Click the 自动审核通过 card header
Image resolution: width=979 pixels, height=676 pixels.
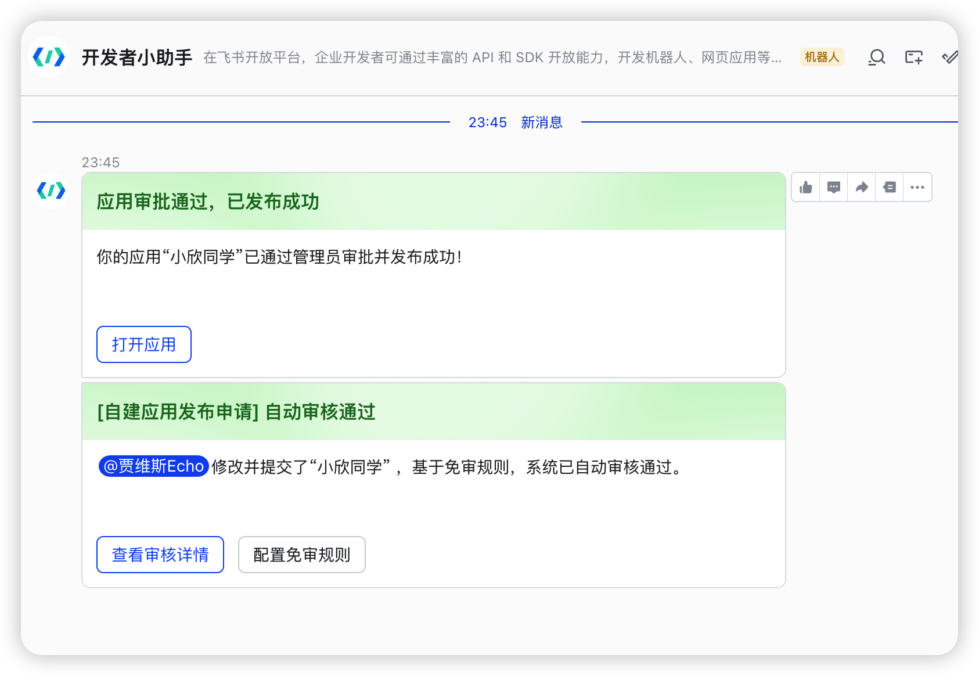coord(433,412)
